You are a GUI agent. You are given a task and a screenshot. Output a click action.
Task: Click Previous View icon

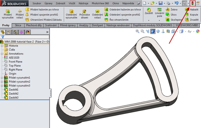click(x=148, y=31)
